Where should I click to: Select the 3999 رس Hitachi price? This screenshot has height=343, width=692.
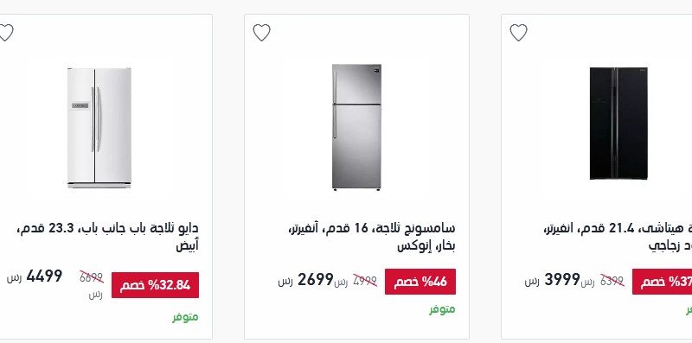point(553,280)
